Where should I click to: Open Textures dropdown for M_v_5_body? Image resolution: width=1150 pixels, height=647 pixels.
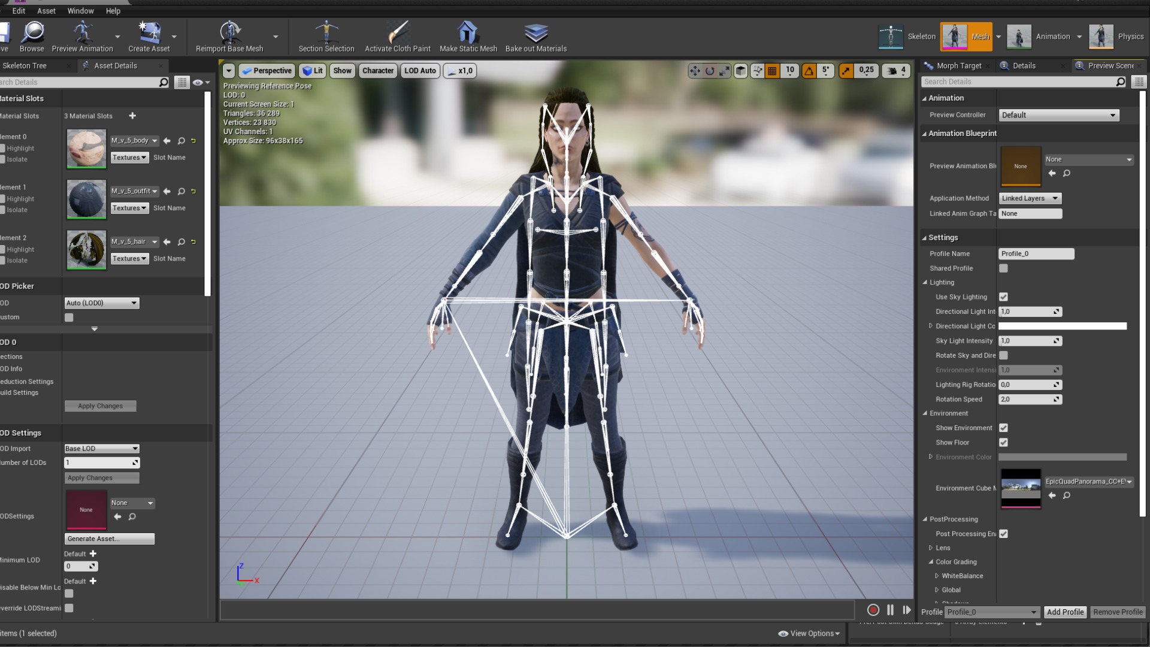(x=129, y=158)
